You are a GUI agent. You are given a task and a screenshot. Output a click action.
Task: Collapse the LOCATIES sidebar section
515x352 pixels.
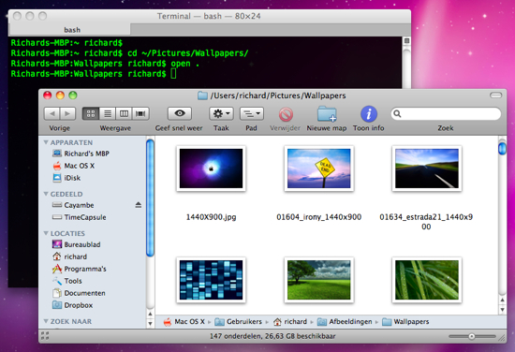point(46,233)
